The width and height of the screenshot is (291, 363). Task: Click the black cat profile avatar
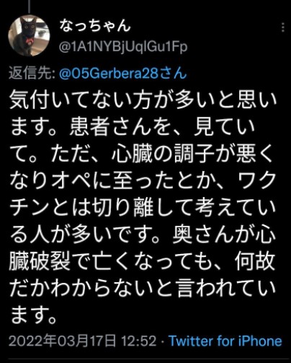[29, 35]
